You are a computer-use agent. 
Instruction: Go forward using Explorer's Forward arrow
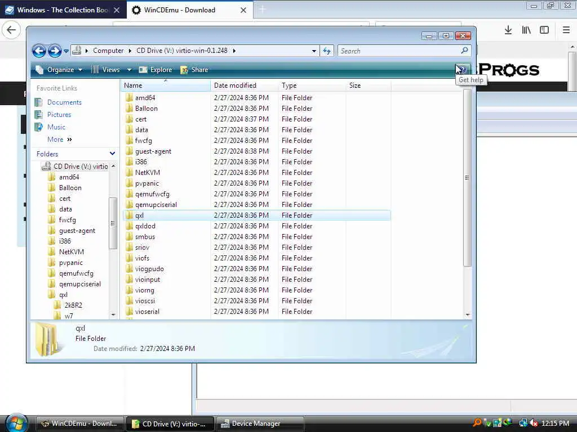[x=55, y=51]
